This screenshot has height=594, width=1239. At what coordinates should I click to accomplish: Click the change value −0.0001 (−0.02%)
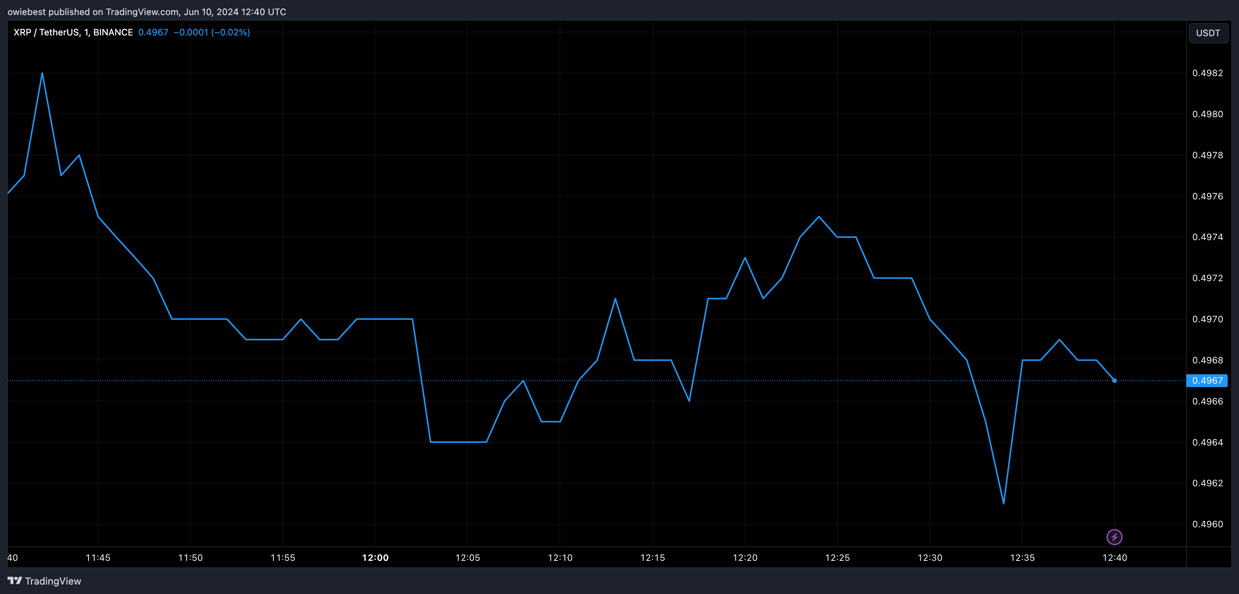(212, 32)
